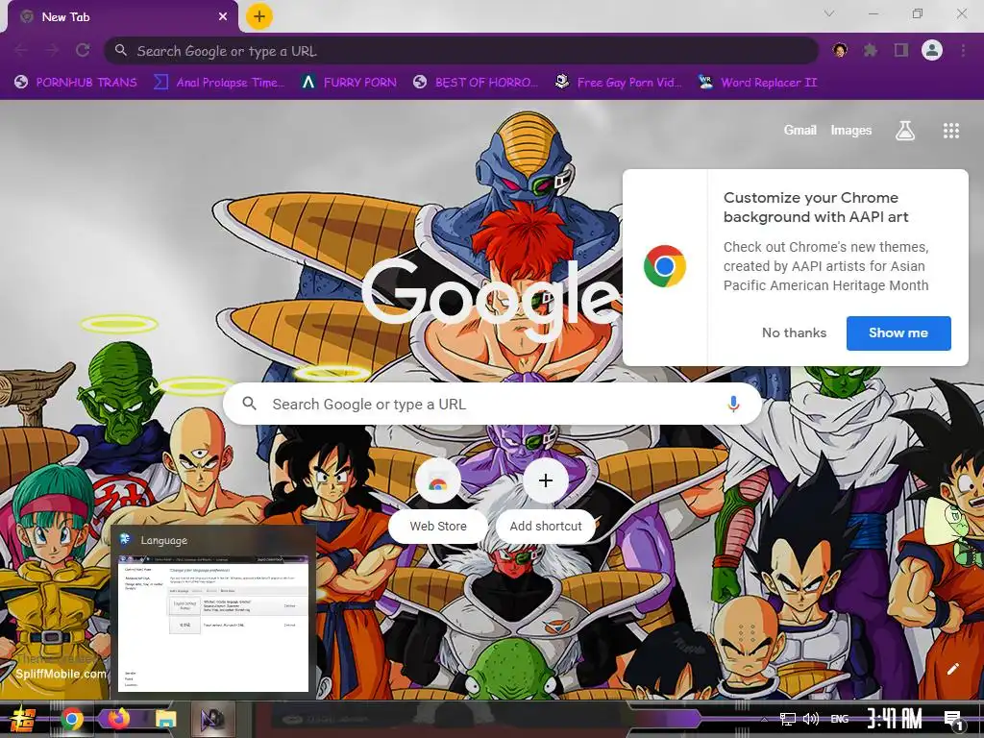Open the Gmail link
This screenshot has width=984, height=738.
pos(799,130)
